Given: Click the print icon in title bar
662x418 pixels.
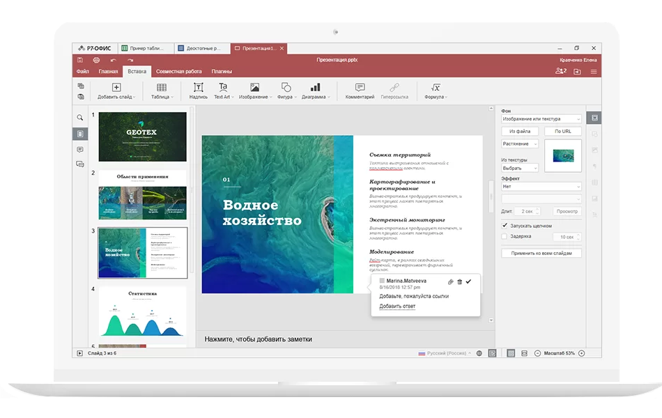Looking at the screenshot, I should point(96,60).
